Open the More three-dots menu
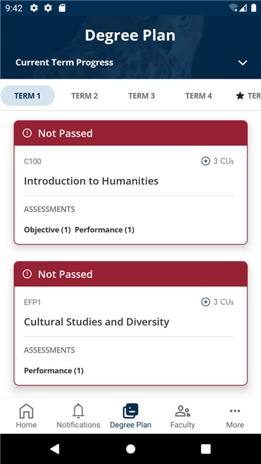 click(x=235, y=411)
